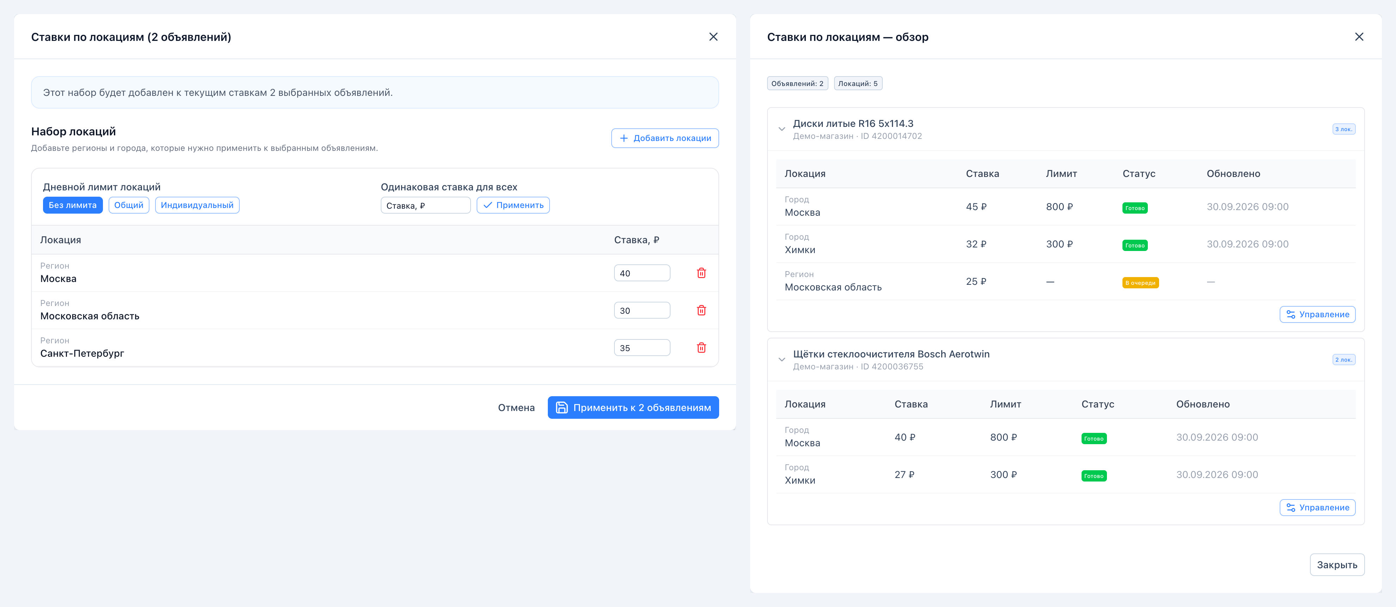Focus the Ставка, ₽ common bid field

(x=425, y=206)
